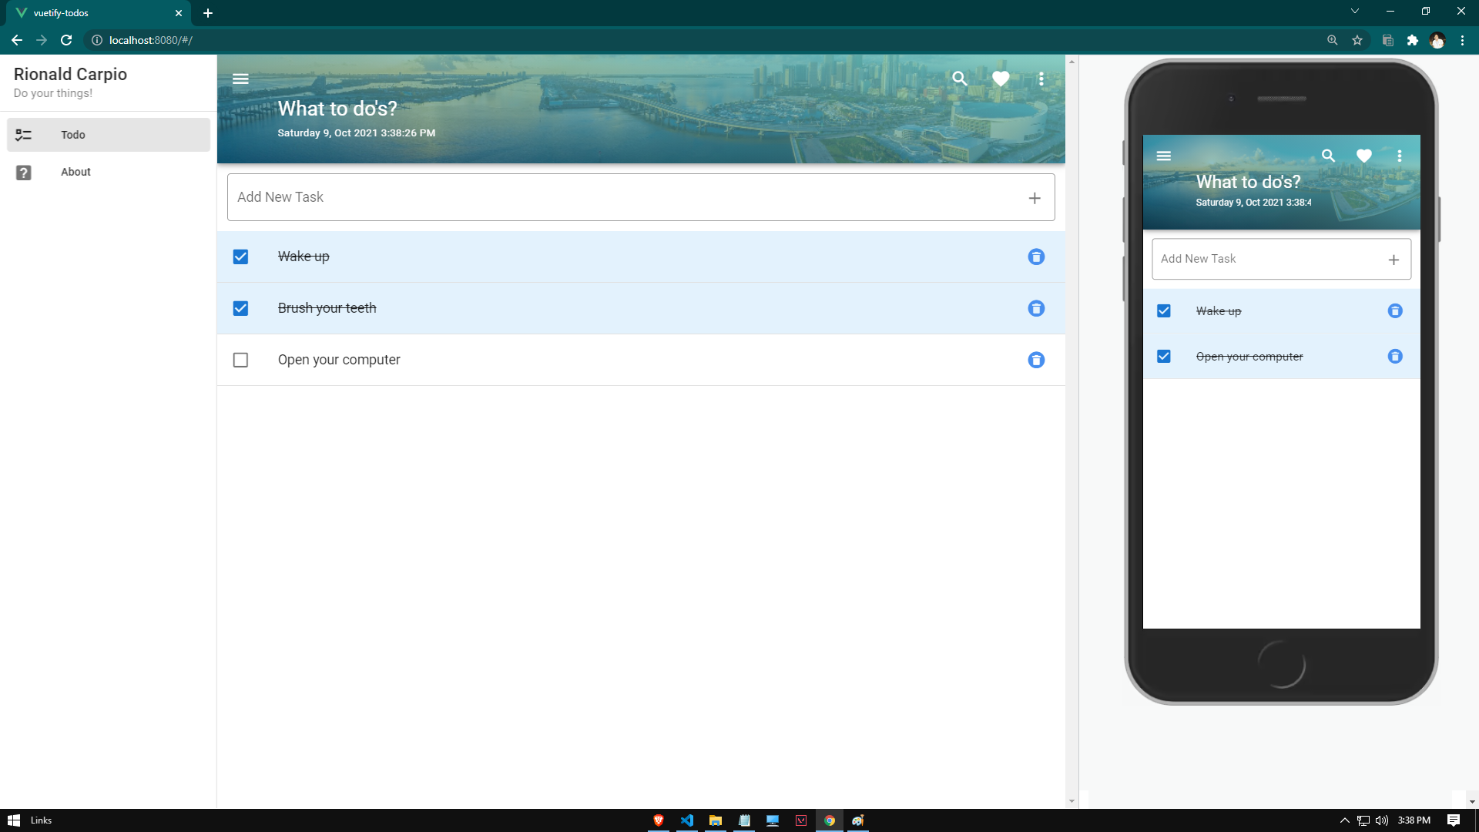
Task: Click the plus icon to add new task
Action: [x=1035, y=198]
